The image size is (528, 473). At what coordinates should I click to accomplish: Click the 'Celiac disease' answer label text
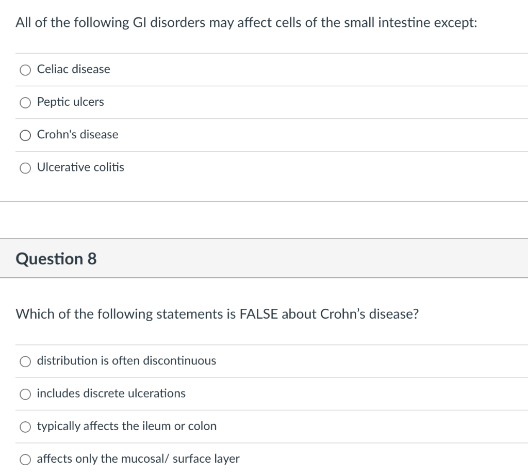[x=73, y=69]
